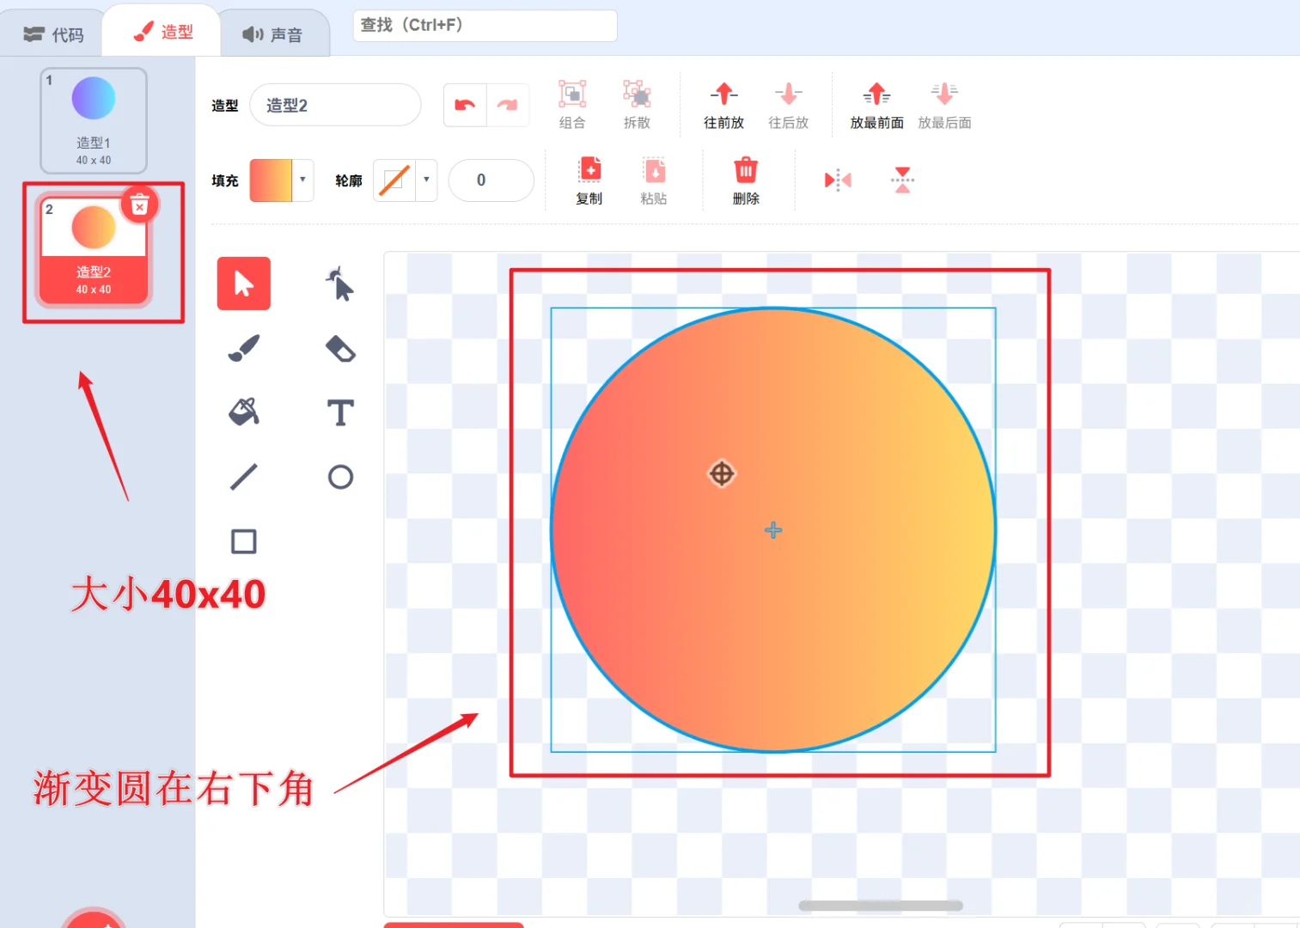1300x928 pixels.
Task: Click the 删除 delete button
Action: (x=745, y=180)
